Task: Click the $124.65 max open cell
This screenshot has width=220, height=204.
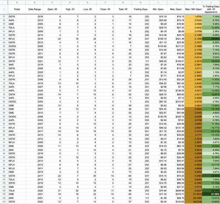Action: pyautogui.click(x=176, y=202)
